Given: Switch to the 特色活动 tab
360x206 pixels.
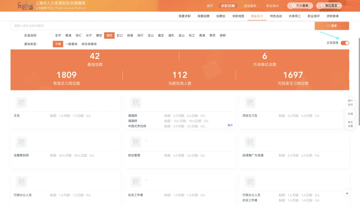Looking at the screenshot, I should [x=276, y=16].
